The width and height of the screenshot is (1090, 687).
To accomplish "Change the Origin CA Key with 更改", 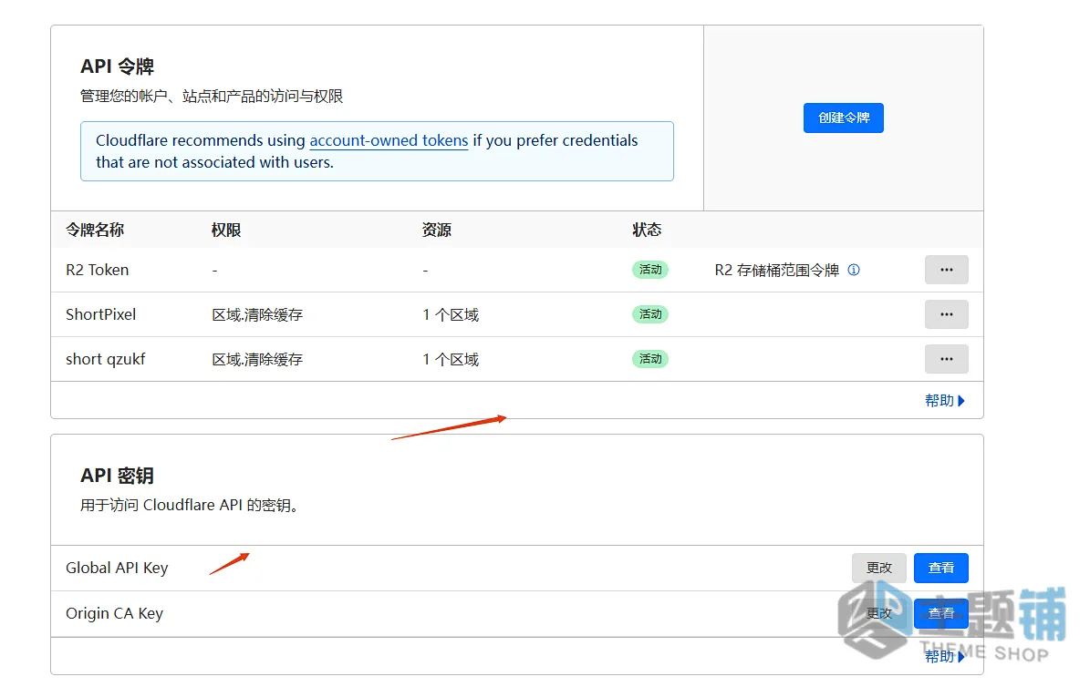I will point(879,613).
